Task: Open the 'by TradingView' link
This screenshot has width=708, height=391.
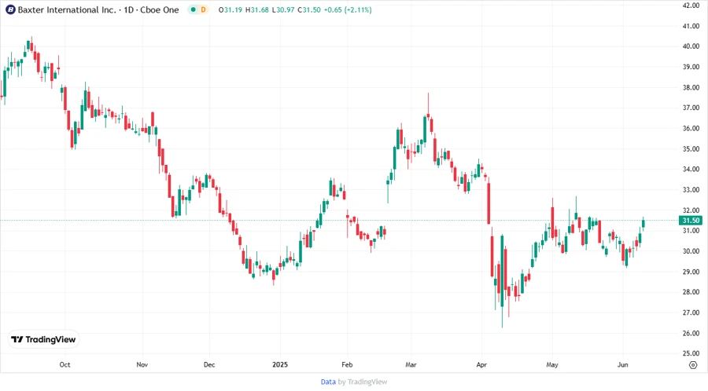Action: (x=363, y=382)
